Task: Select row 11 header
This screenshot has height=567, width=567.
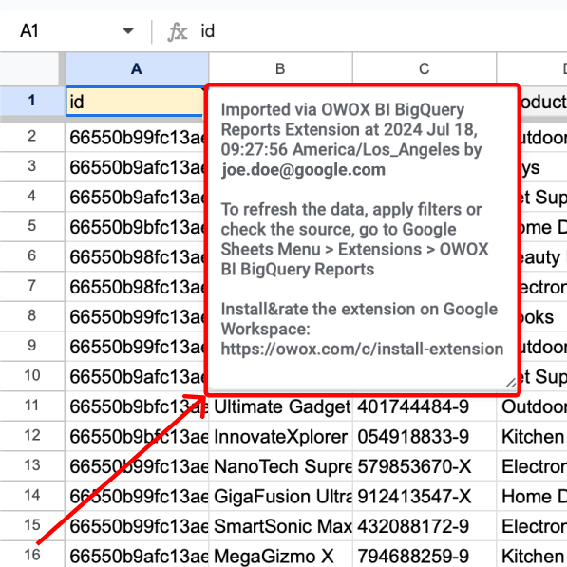Action: click(x=32, y=406)
